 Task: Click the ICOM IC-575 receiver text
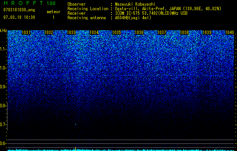point(151,13)
